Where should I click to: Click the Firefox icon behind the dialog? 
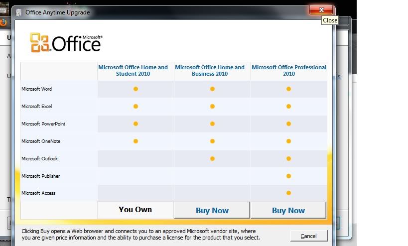[4, 22]
